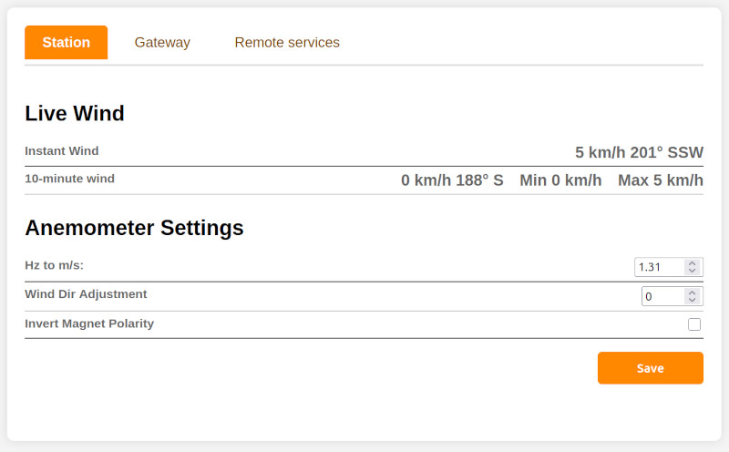Image resolution: width=729 pixels, height=452 pixels.
Task: Click the Instant Wind label
Action: [x=62, y=151]
